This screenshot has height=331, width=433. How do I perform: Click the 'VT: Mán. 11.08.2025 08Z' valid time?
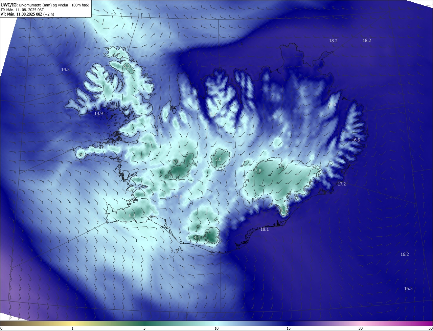click(x=27, y=14)
